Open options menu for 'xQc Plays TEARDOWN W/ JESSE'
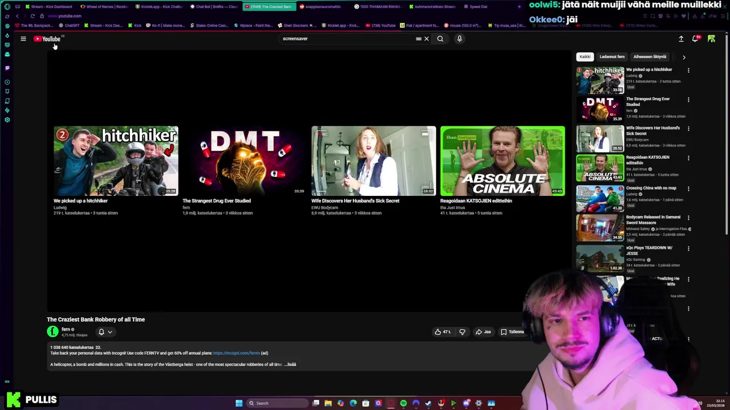Image resolution: width=730 pixels, height=410 pixels. (x=688, y=249)
